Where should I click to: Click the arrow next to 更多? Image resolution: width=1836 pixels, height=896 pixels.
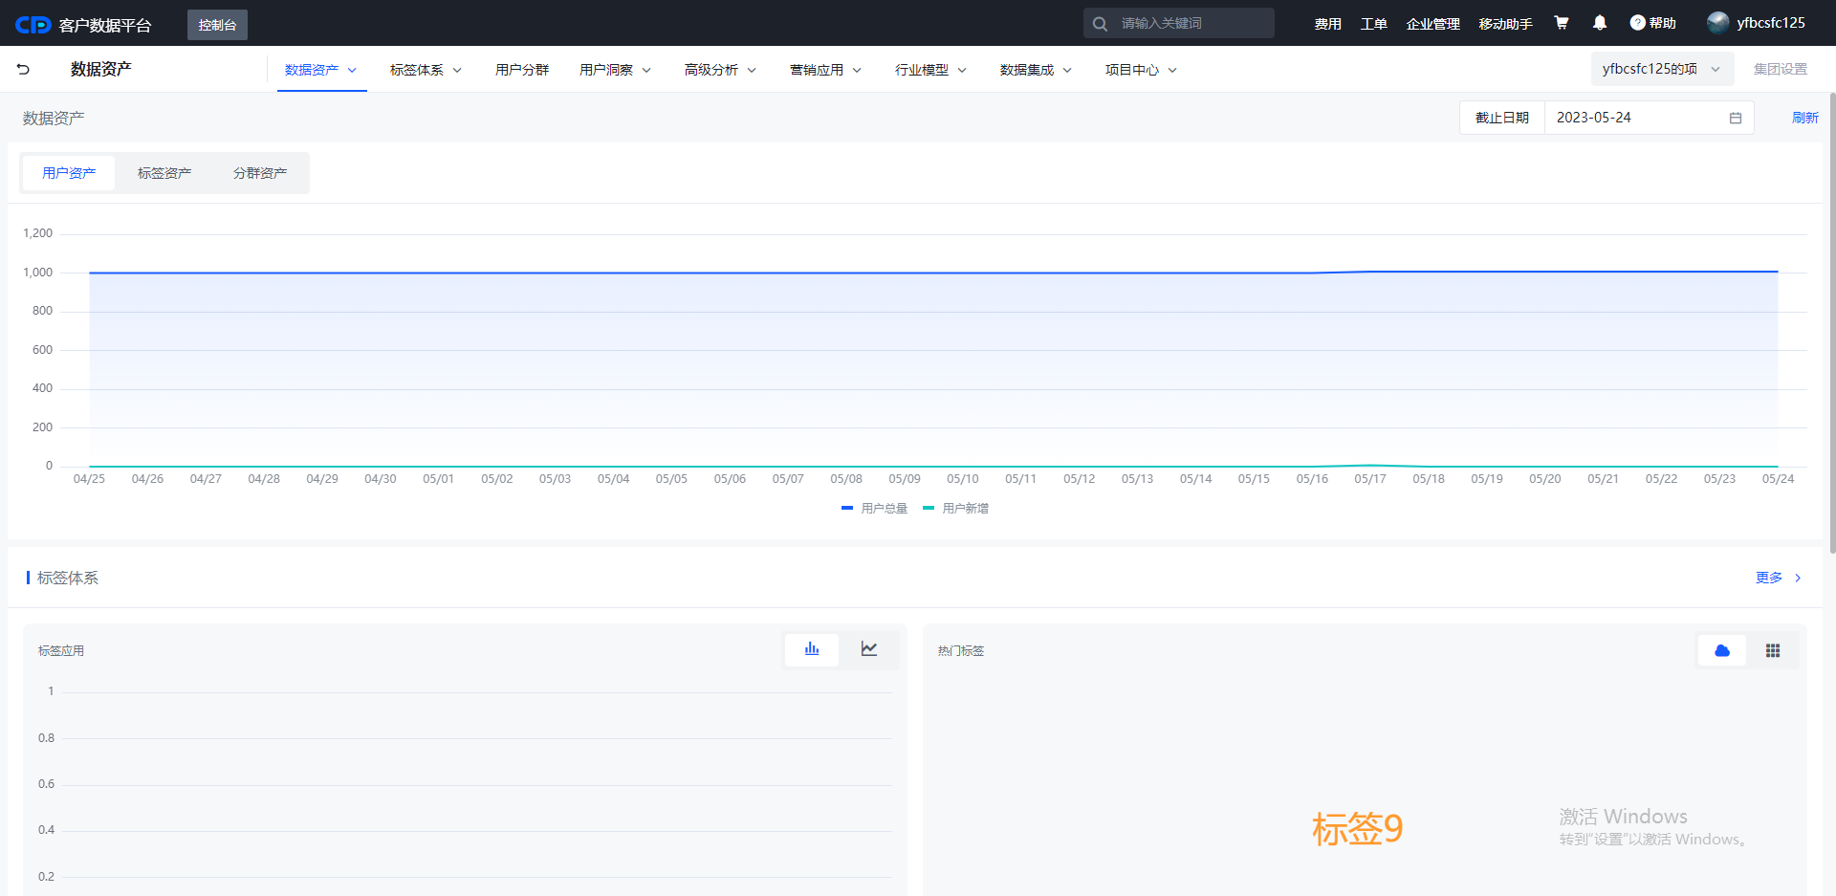(1798, 578)
